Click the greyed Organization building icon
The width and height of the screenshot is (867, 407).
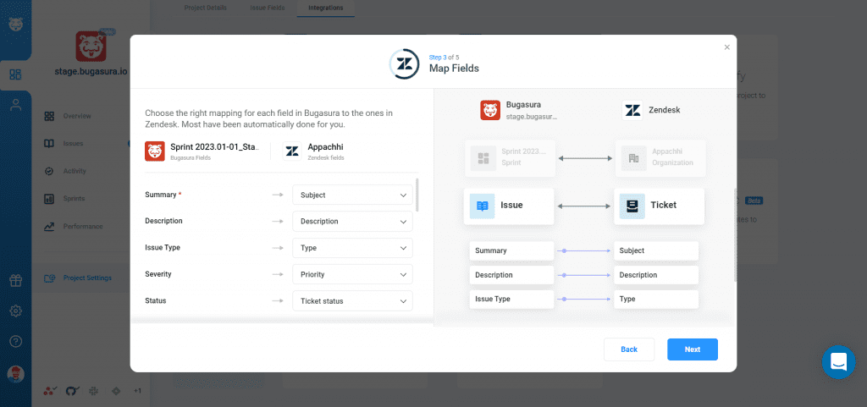633,158
